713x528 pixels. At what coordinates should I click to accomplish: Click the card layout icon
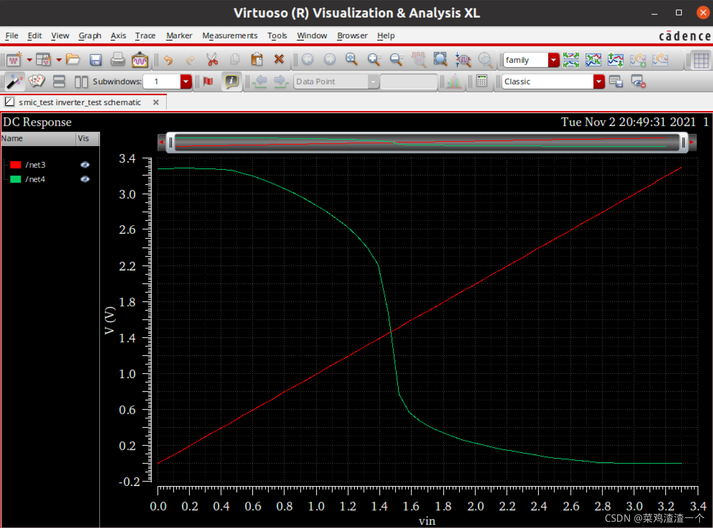[x=37, y=81]
